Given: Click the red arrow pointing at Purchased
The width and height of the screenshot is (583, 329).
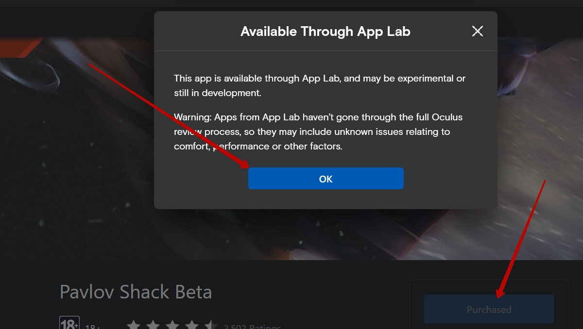Looking at the screenshot, I should click(x=521, y=238).
